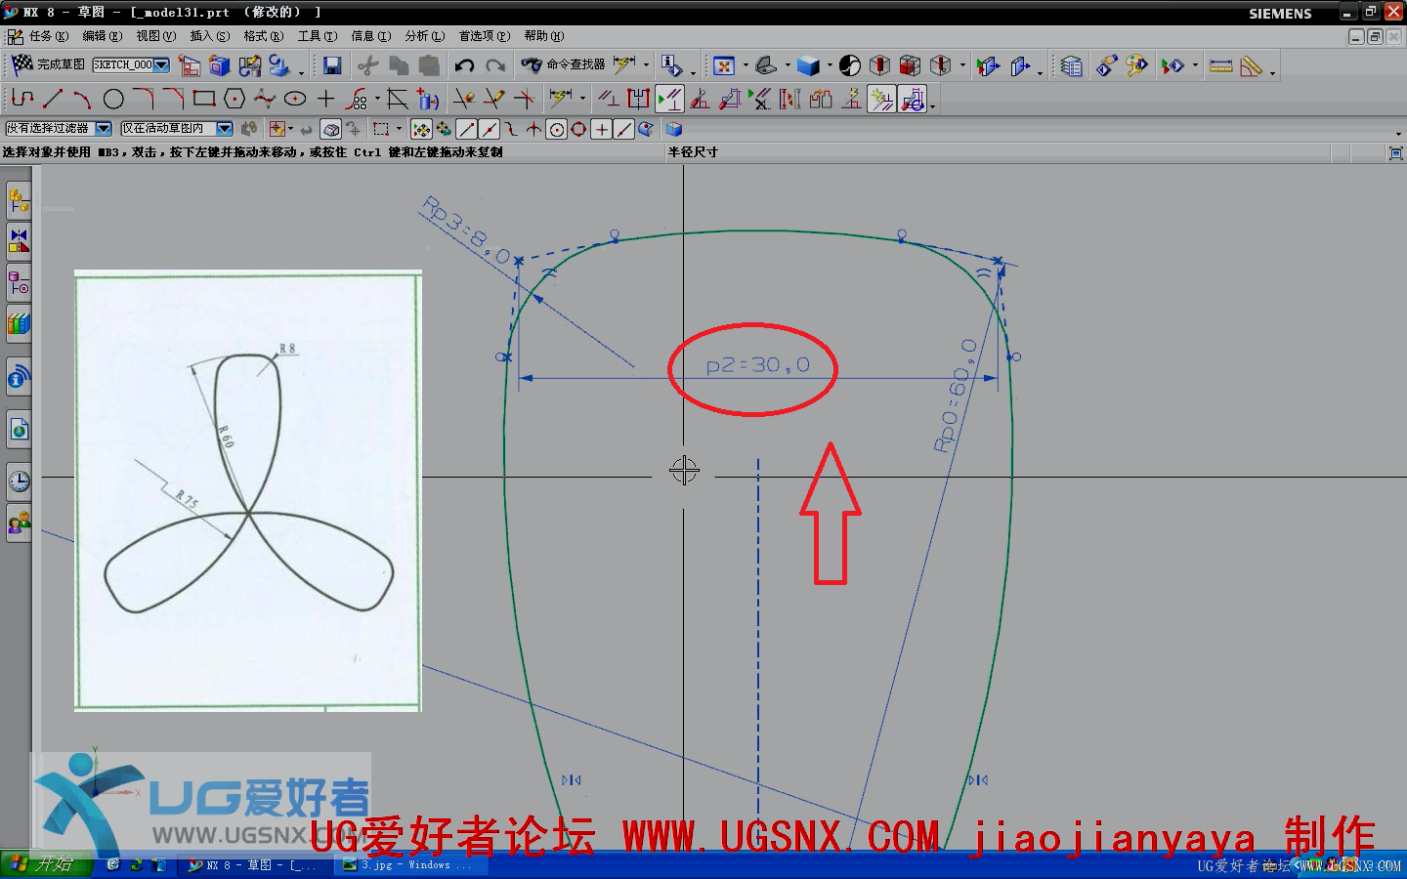Select the Polygon sketch tool
1407x879 pixels.
point(234,99)
